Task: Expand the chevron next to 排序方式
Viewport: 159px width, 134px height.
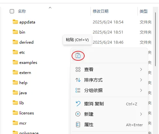Action: point(141,80)
